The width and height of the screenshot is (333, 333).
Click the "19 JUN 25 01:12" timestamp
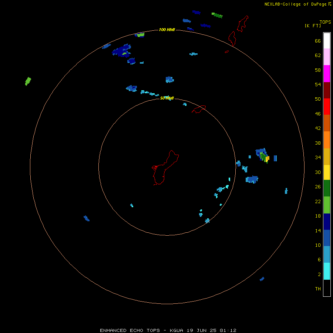[x=212, y=330]
